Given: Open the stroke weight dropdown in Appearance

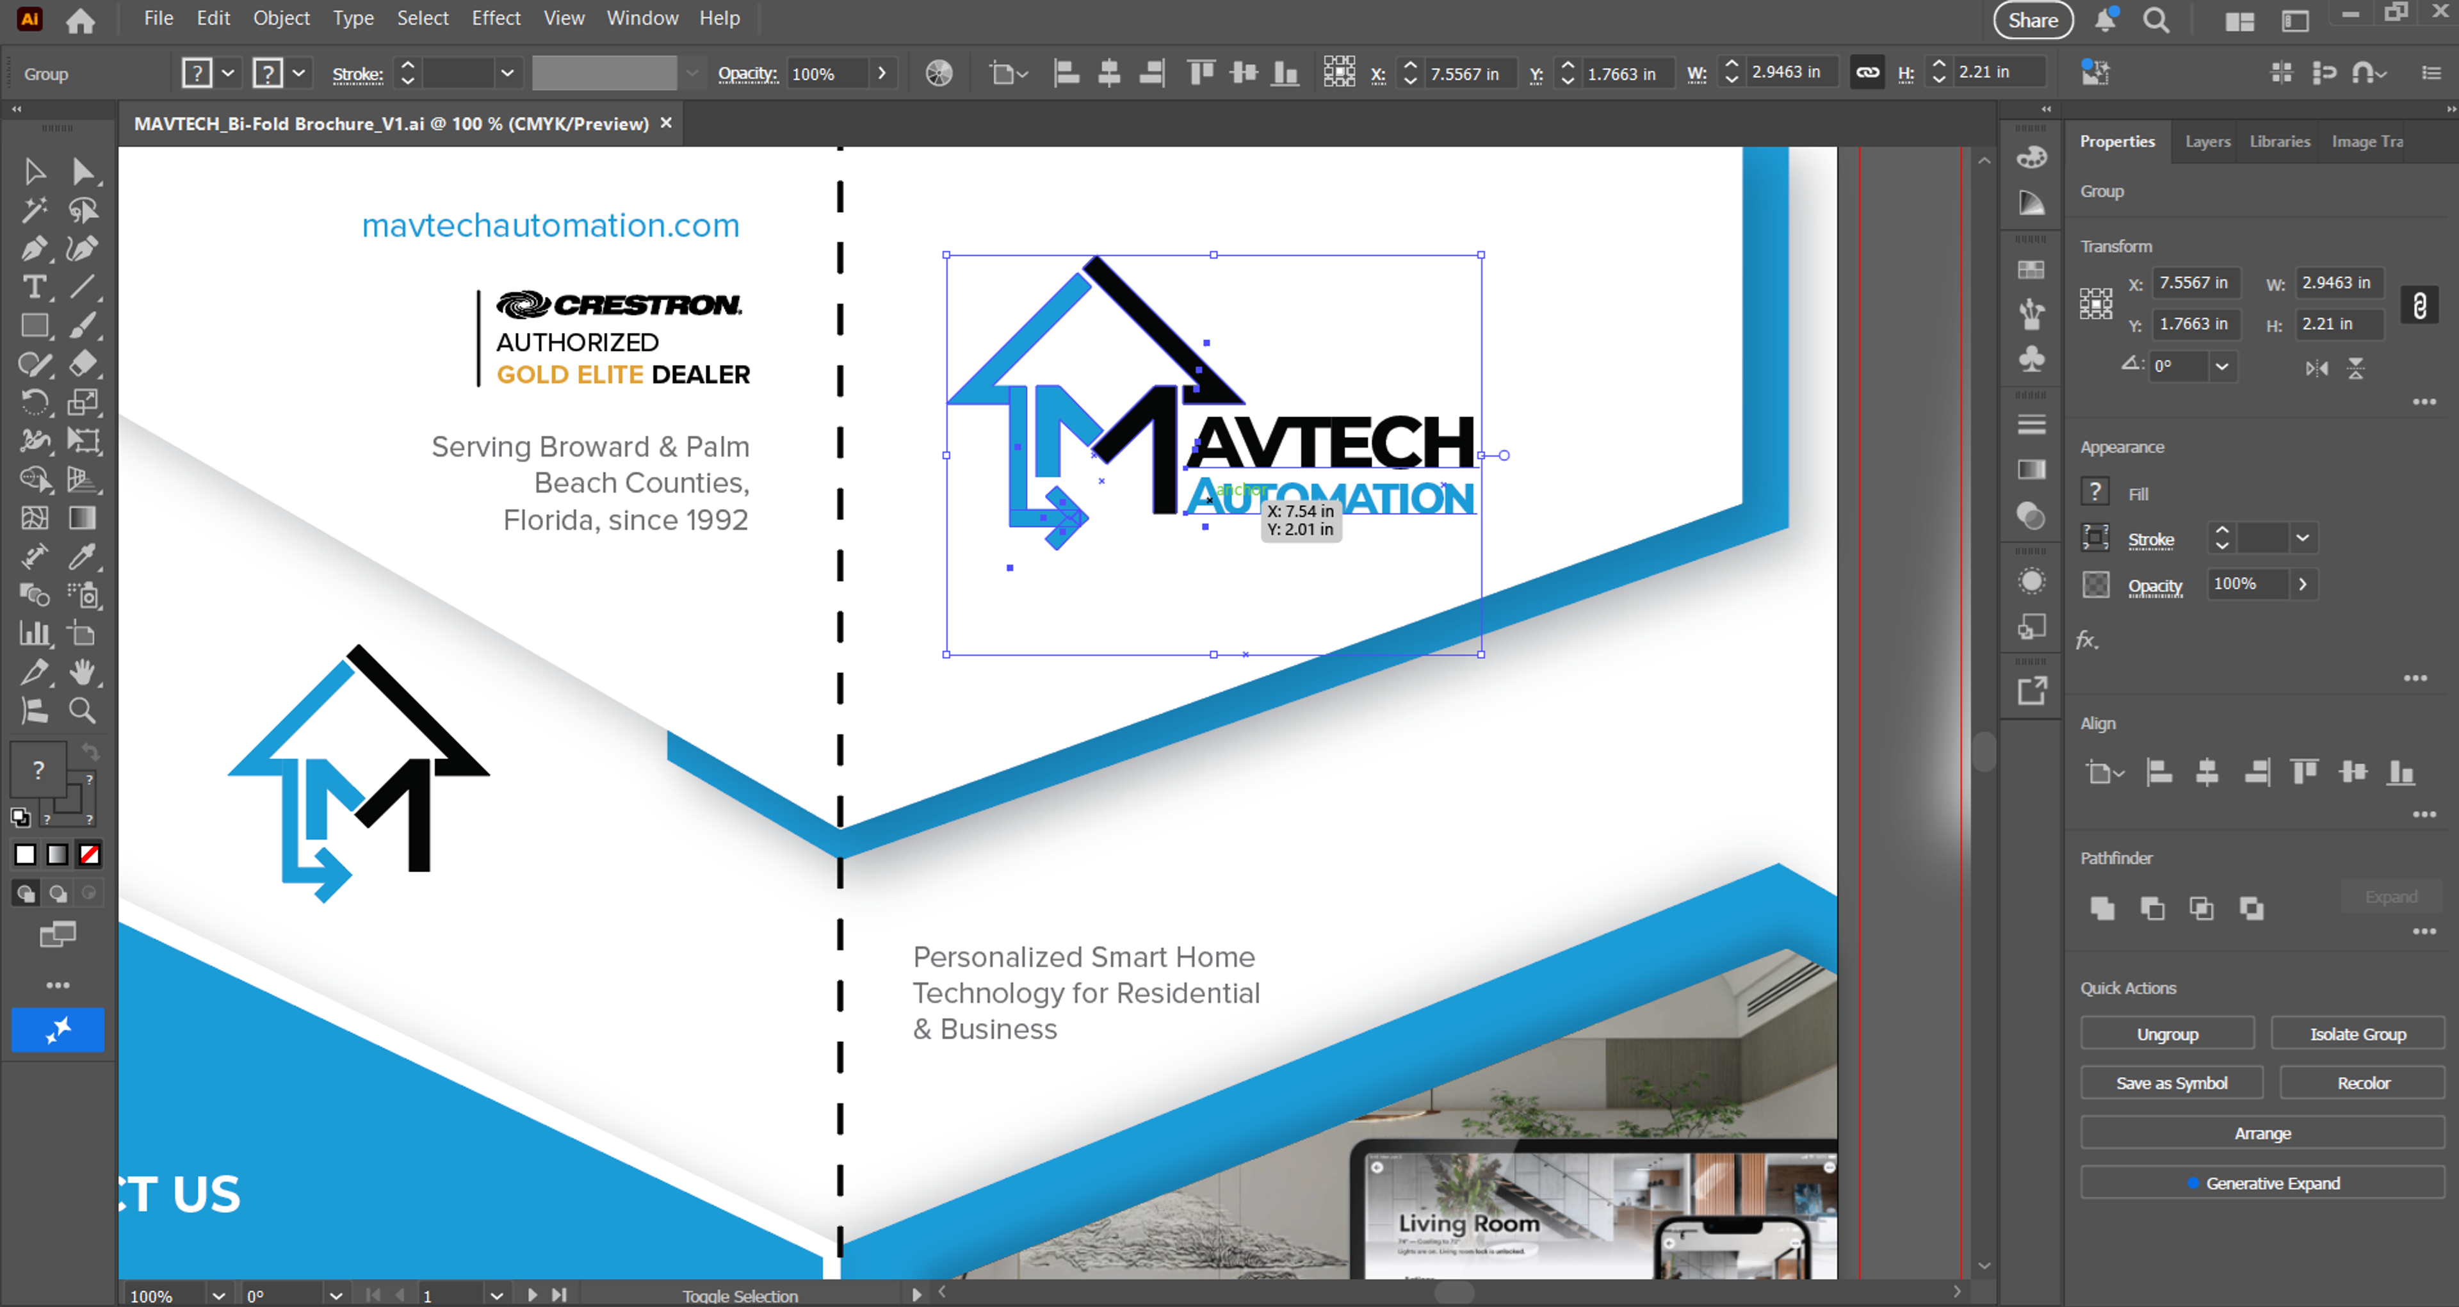Looking at the screenshot, I should (x=2303, y=539).
